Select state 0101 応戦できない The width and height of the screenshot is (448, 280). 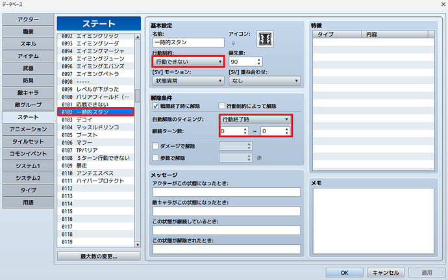tap(95, 105)
